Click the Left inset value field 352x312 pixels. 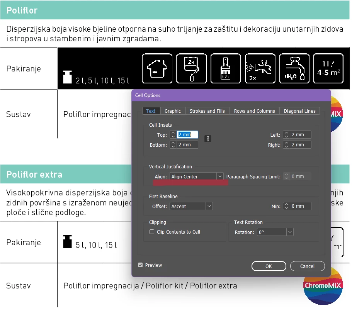point(300,135)
